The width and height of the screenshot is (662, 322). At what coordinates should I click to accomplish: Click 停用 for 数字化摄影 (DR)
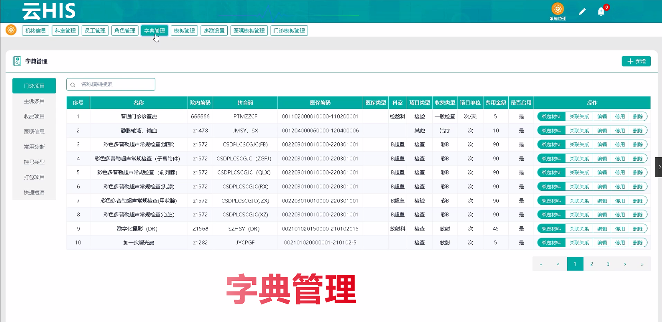[x=620, y=229]
